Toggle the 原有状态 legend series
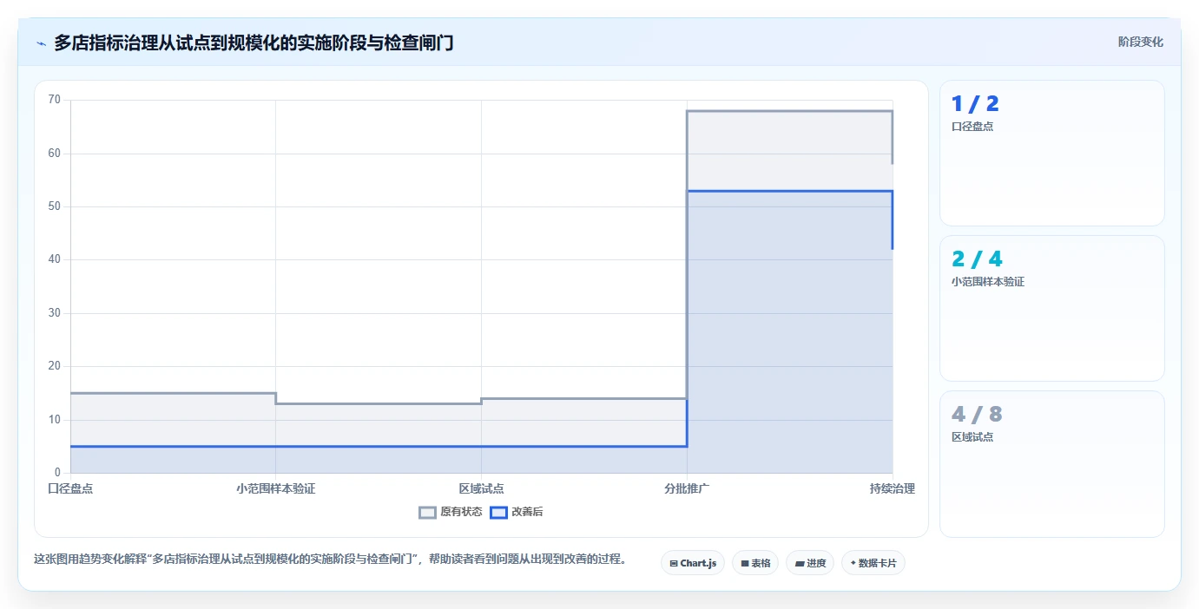 (x=451, y=512)
